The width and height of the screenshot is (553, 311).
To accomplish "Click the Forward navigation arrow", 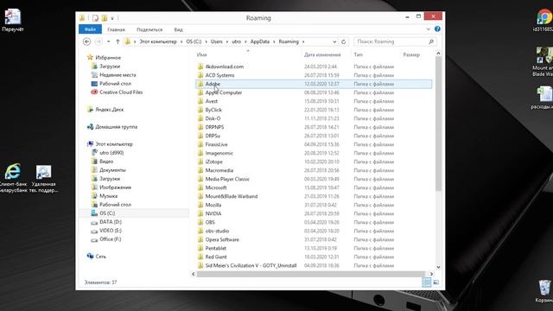I will coord(99,41).
